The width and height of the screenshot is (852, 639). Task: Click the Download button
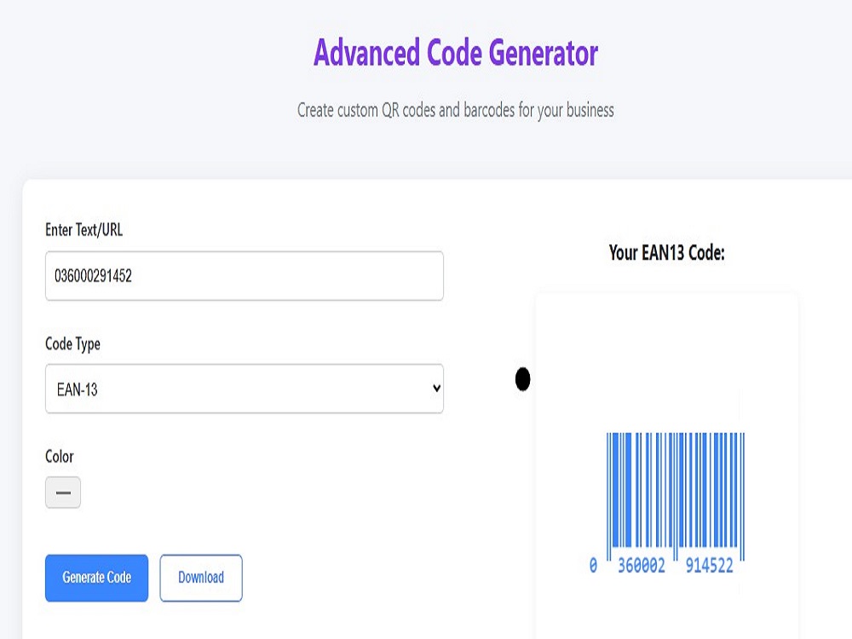click(x=201, y=578)
